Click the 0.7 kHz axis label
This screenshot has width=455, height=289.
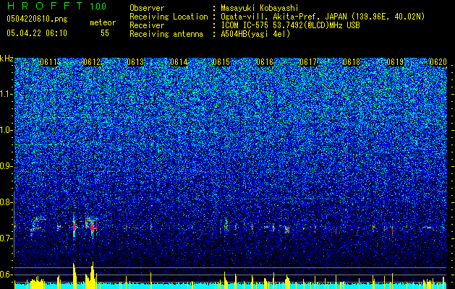click(x=6, y=238)
